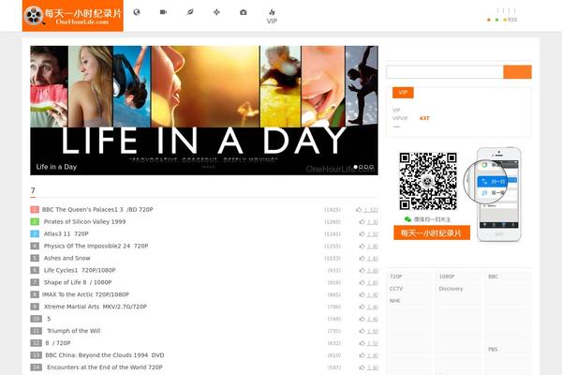Like Physics Of The Impossible with thumbs-up
The image size is (562, 375).
tap(362, 247)
